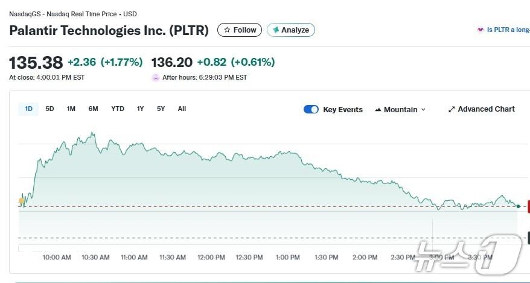530x283 pixels.
Task: Click the yellow key event marker on chart
Action: [22, 200]
